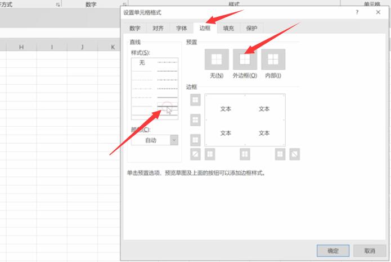Toggle the diagonal up border button
Image resolution: width=391 pixels, height=262 pixels.
click(x=195, y=154)
